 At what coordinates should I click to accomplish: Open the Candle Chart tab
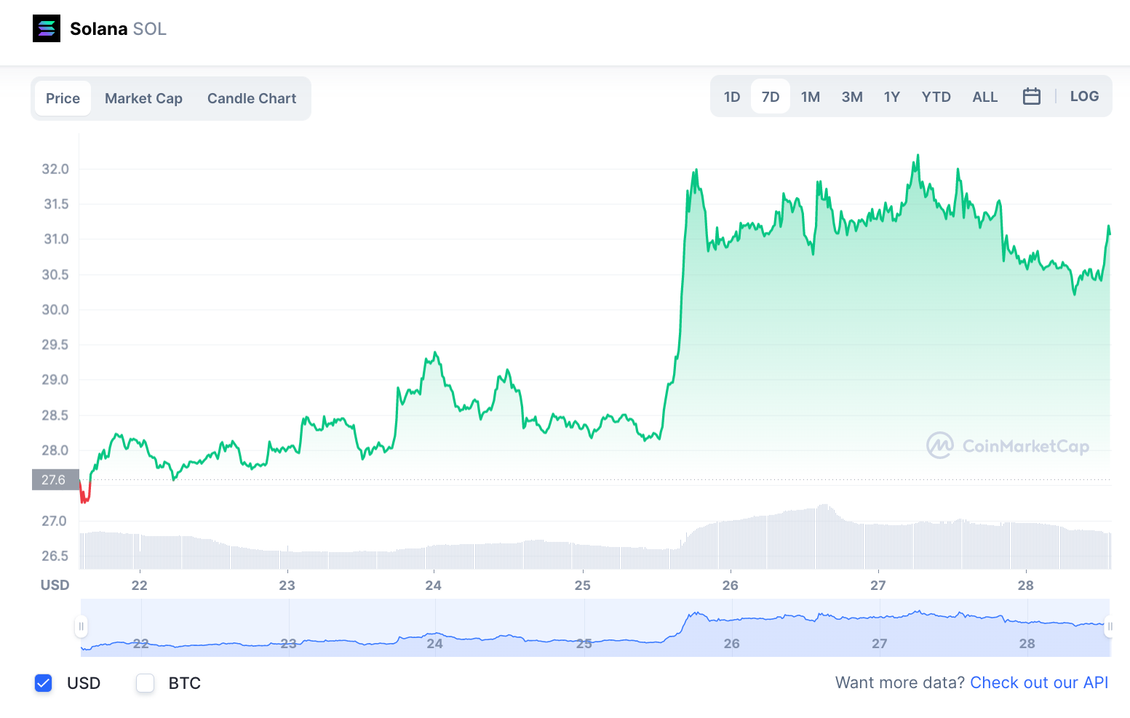[252, 98]
